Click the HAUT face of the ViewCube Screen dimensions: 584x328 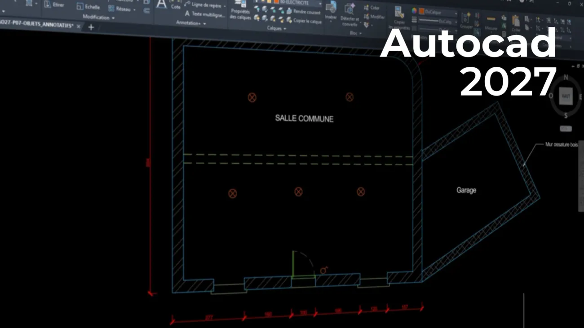pyautogui.click(x=566, y=96)
